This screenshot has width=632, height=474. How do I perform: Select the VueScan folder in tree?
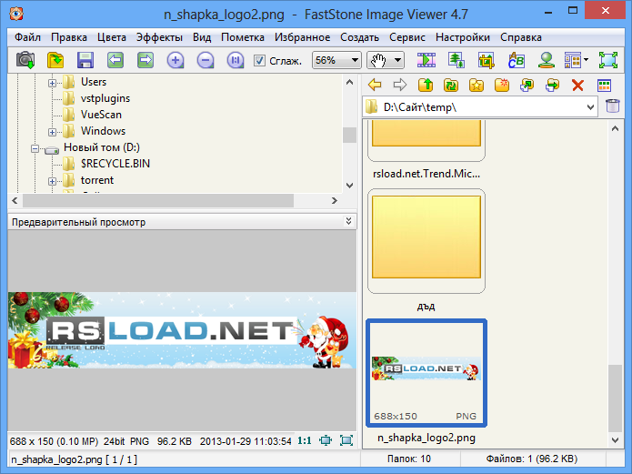(x=101, y=115)
